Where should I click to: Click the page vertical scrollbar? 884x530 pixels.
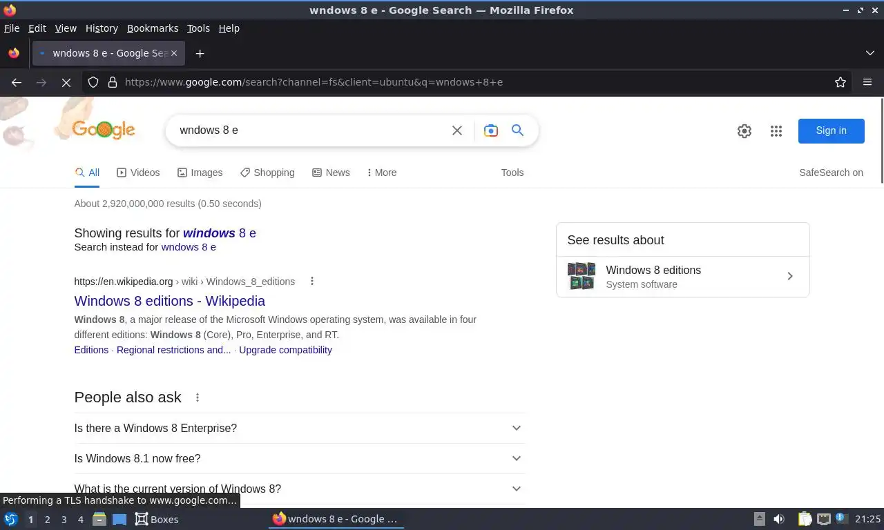[x=881, y=141]
